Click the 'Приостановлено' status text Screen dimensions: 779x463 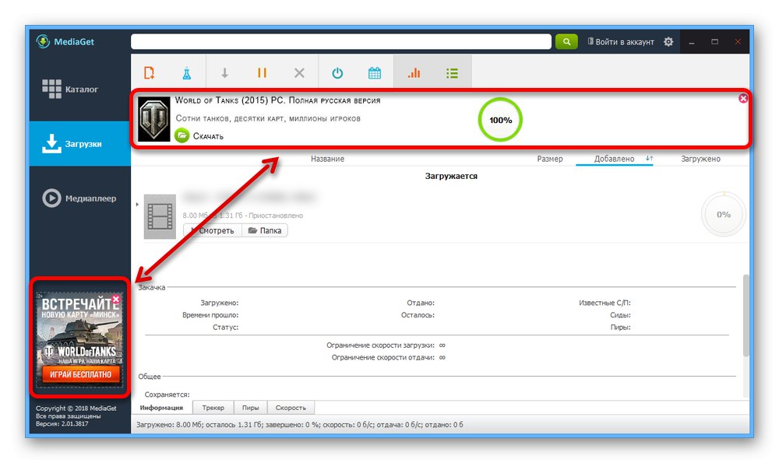[x=276, y=216]
